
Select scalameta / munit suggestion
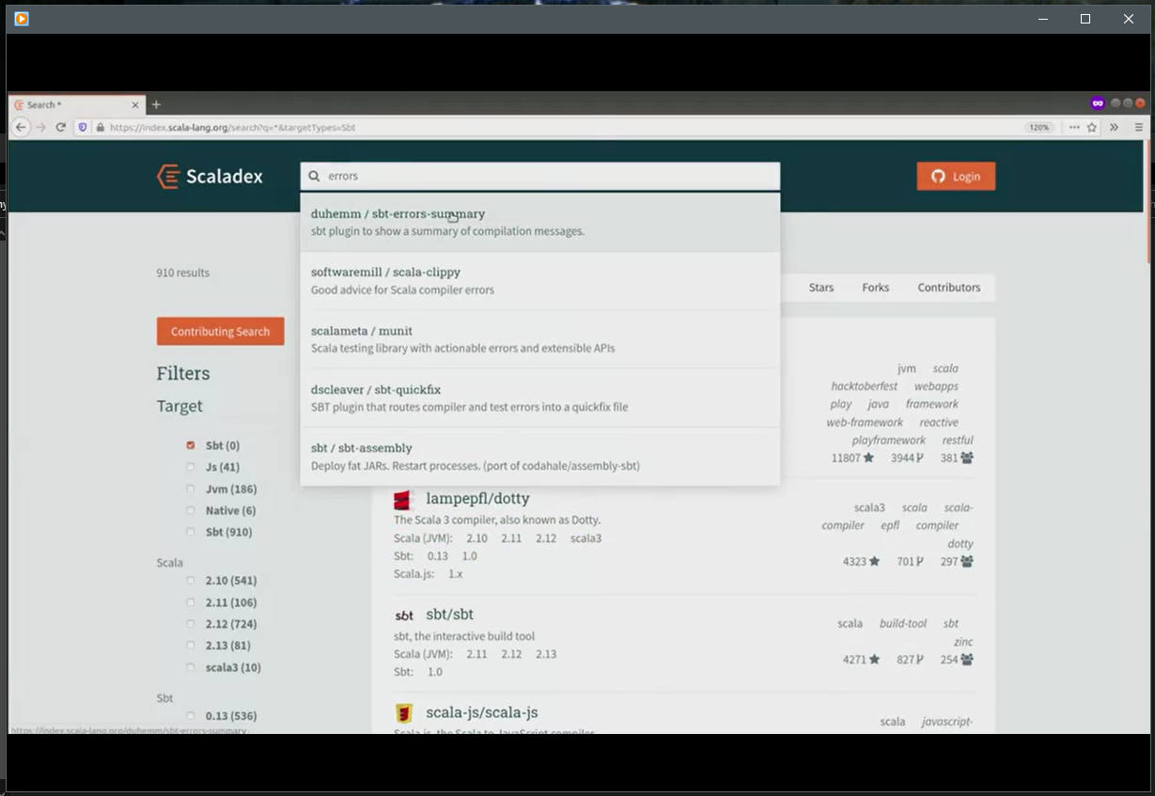point(539,339)
